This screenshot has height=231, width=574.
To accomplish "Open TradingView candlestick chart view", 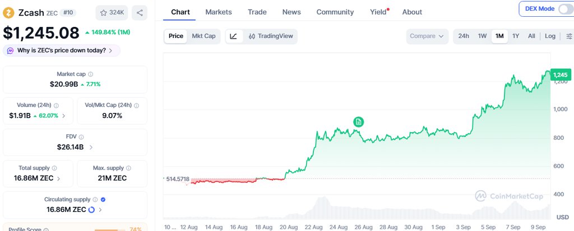I will [271, 36].
